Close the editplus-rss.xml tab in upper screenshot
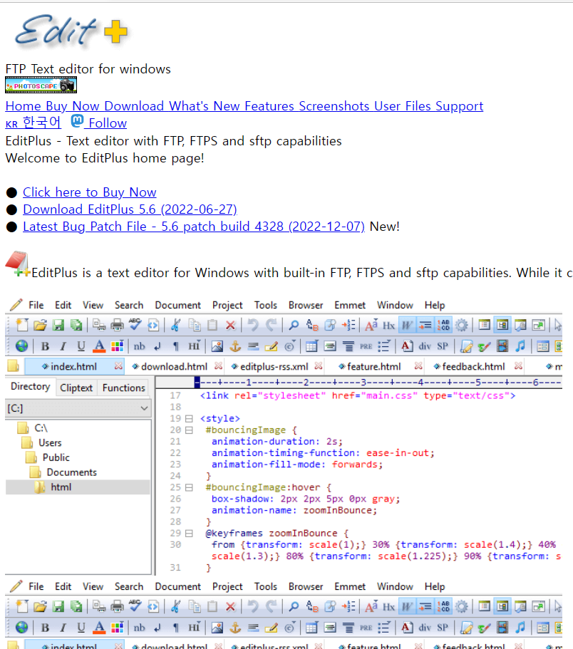The height and width of the screenshot is (649, 573). pos(319,366)
